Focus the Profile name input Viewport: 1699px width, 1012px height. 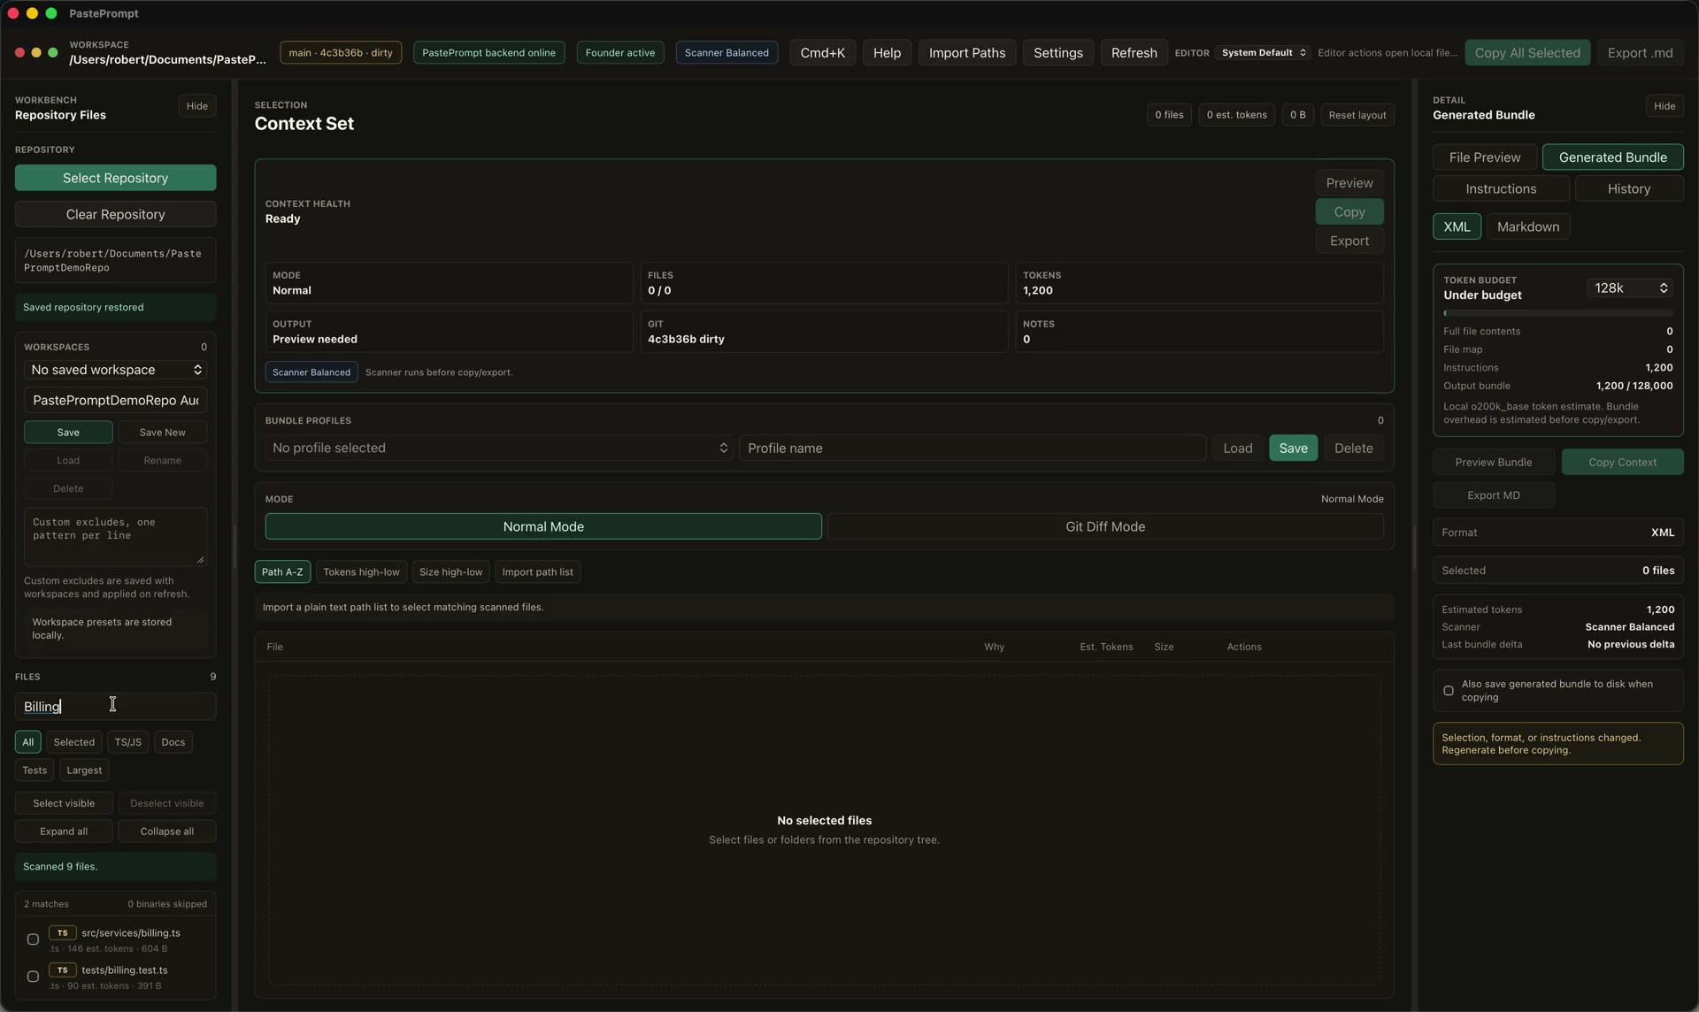(973, 448)
